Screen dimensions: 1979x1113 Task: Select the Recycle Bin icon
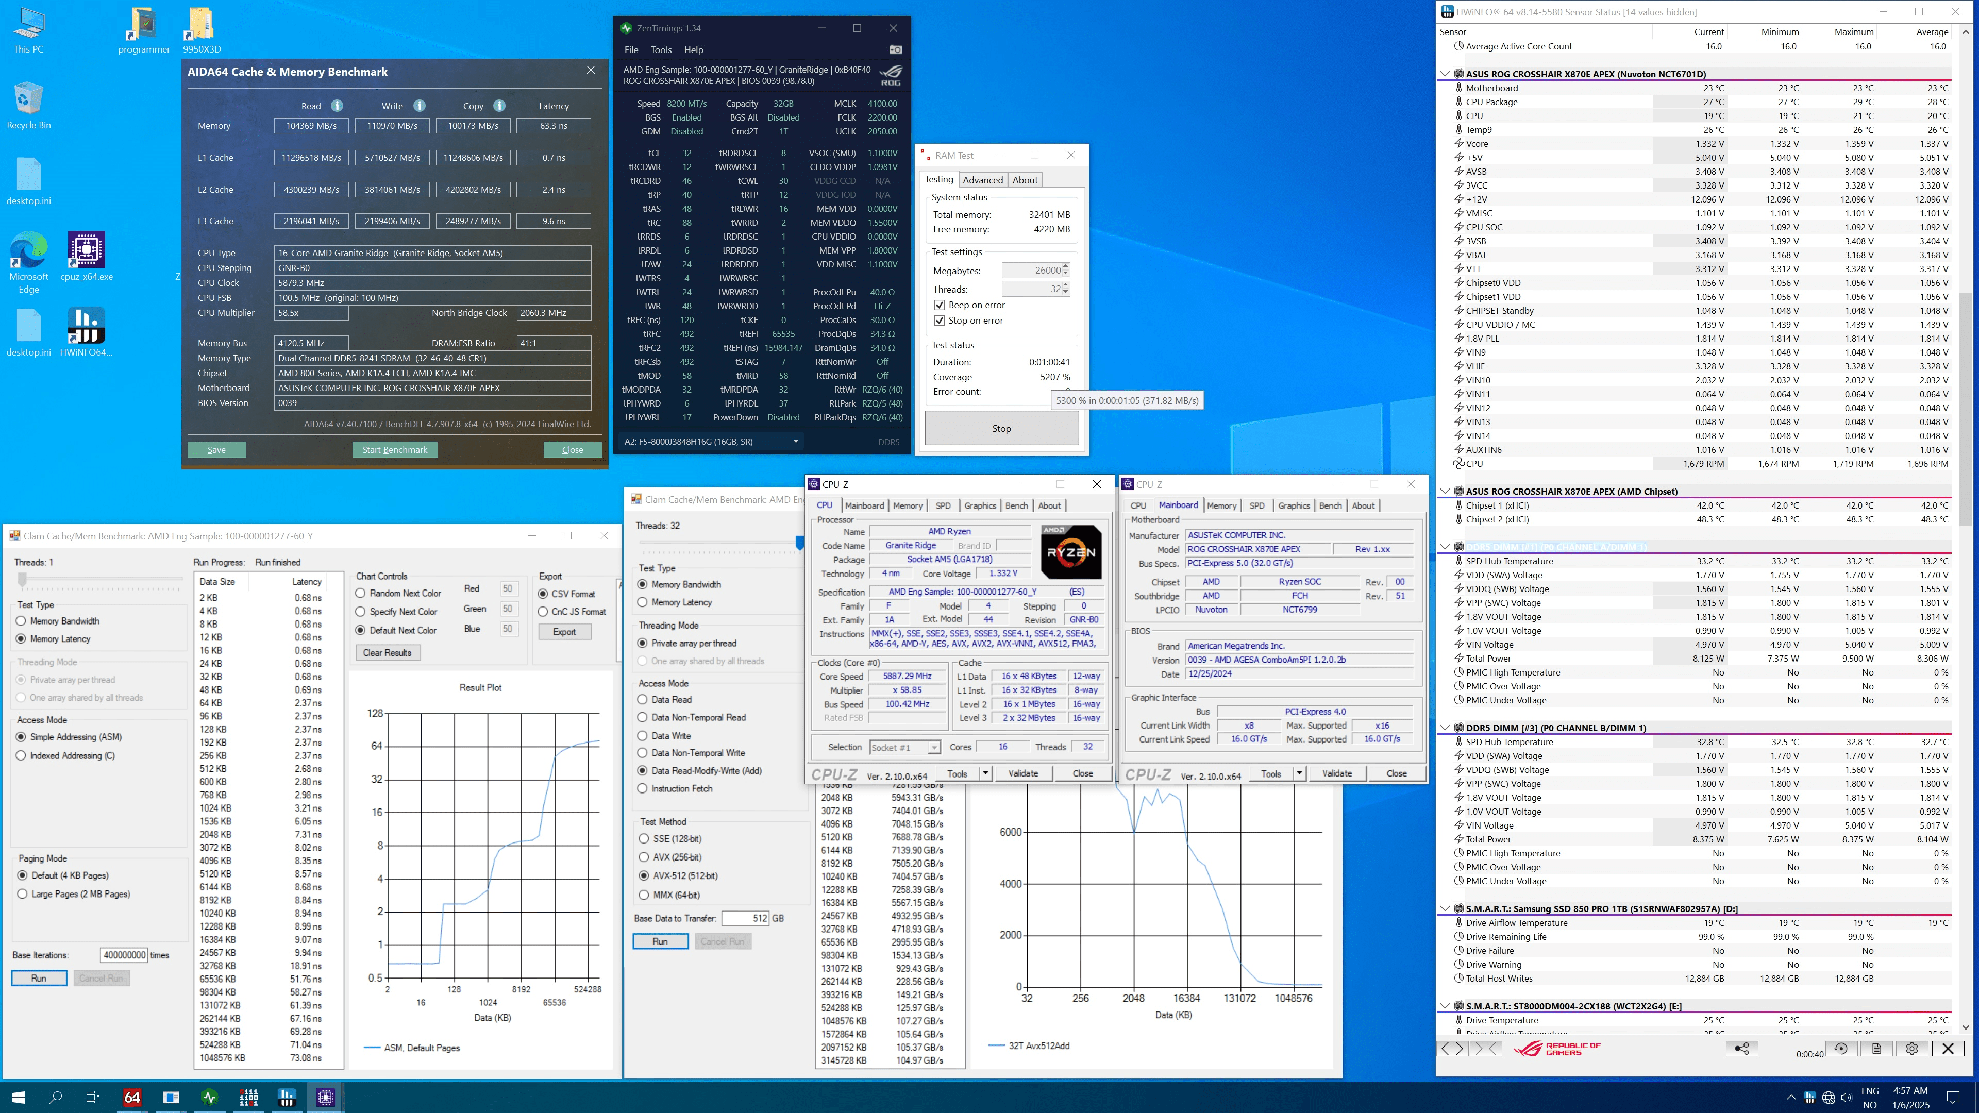pyautogui.click(x=28, y=106)
